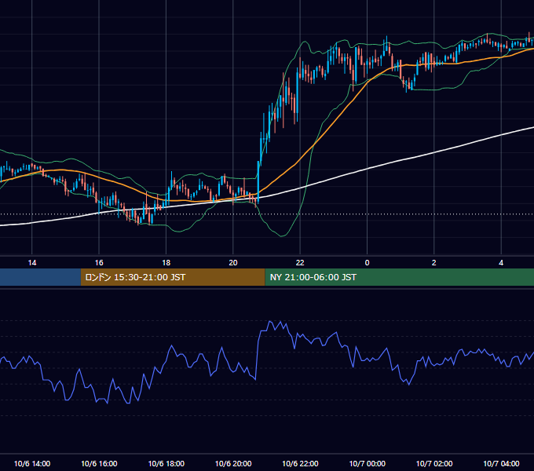Click the '10/6 18:00' date label

(166, 463)
